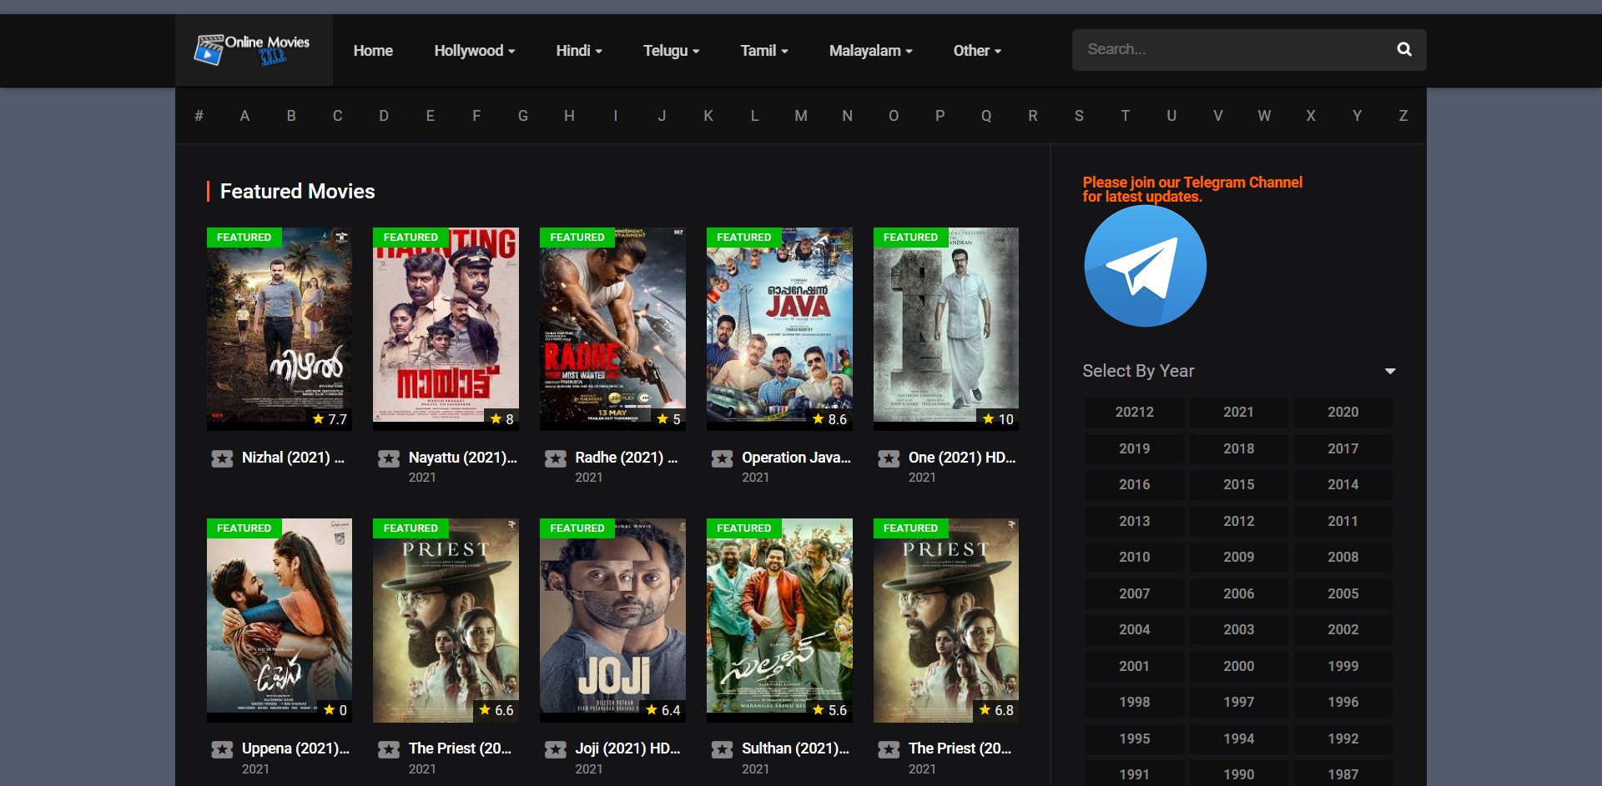Image resolution: width=1602 pixels, height=786 pixels.
Task: Open Sulthan movie poster
Action: coord(779,620)
